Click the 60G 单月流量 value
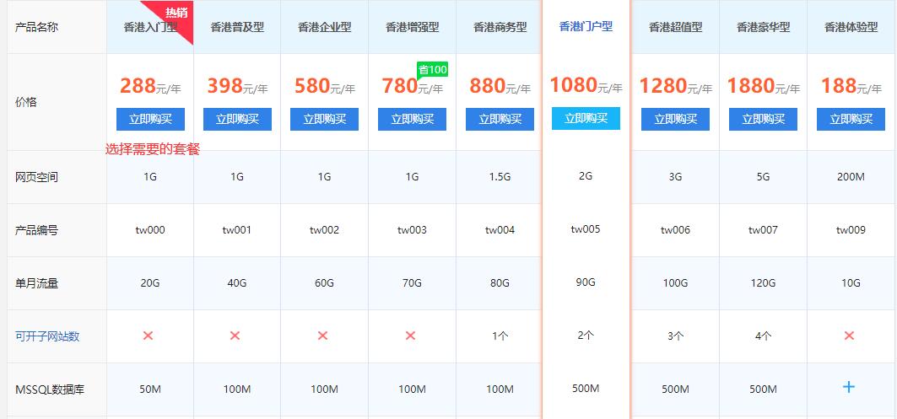 (x=324, y=283)
